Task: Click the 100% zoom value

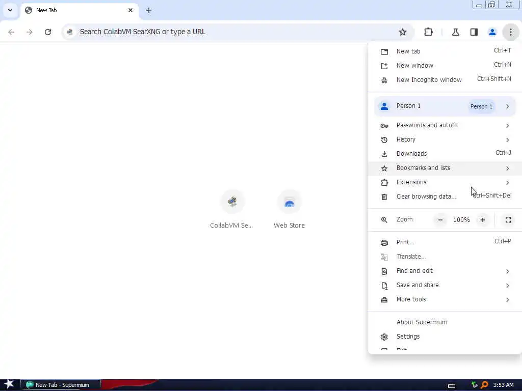Action: (461, 220)
